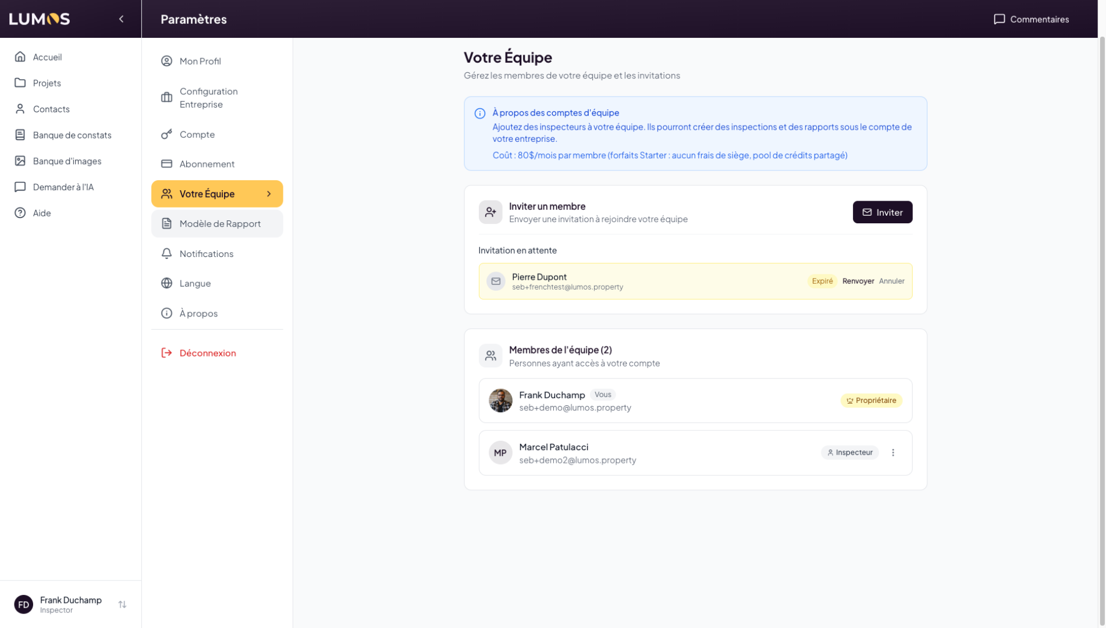Open the Commentaires feedback panel
The height and width of the screenshot is (628, 1106).
[1031, 19]
